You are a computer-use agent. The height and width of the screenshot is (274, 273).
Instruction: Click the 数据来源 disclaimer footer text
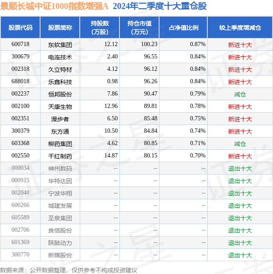pos(69,270)
